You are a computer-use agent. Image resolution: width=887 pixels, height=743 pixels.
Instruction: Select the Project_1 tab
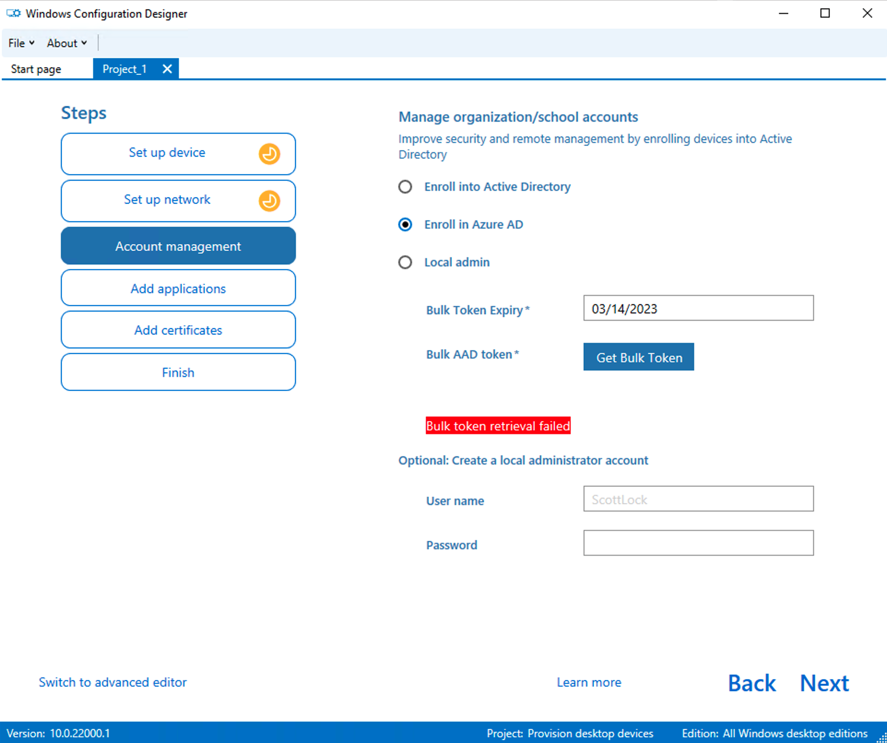pos(124,68)
